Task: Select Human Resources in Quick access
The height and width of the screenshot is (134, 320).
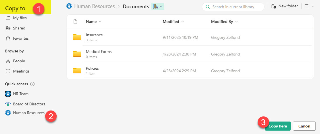Action: [29, 113]
